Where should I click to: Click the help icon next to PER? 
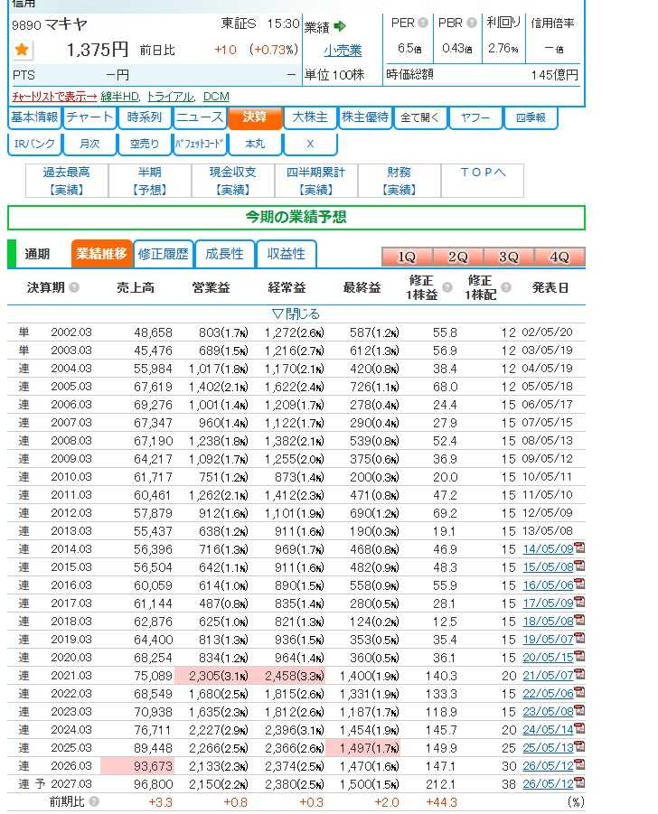423,23
